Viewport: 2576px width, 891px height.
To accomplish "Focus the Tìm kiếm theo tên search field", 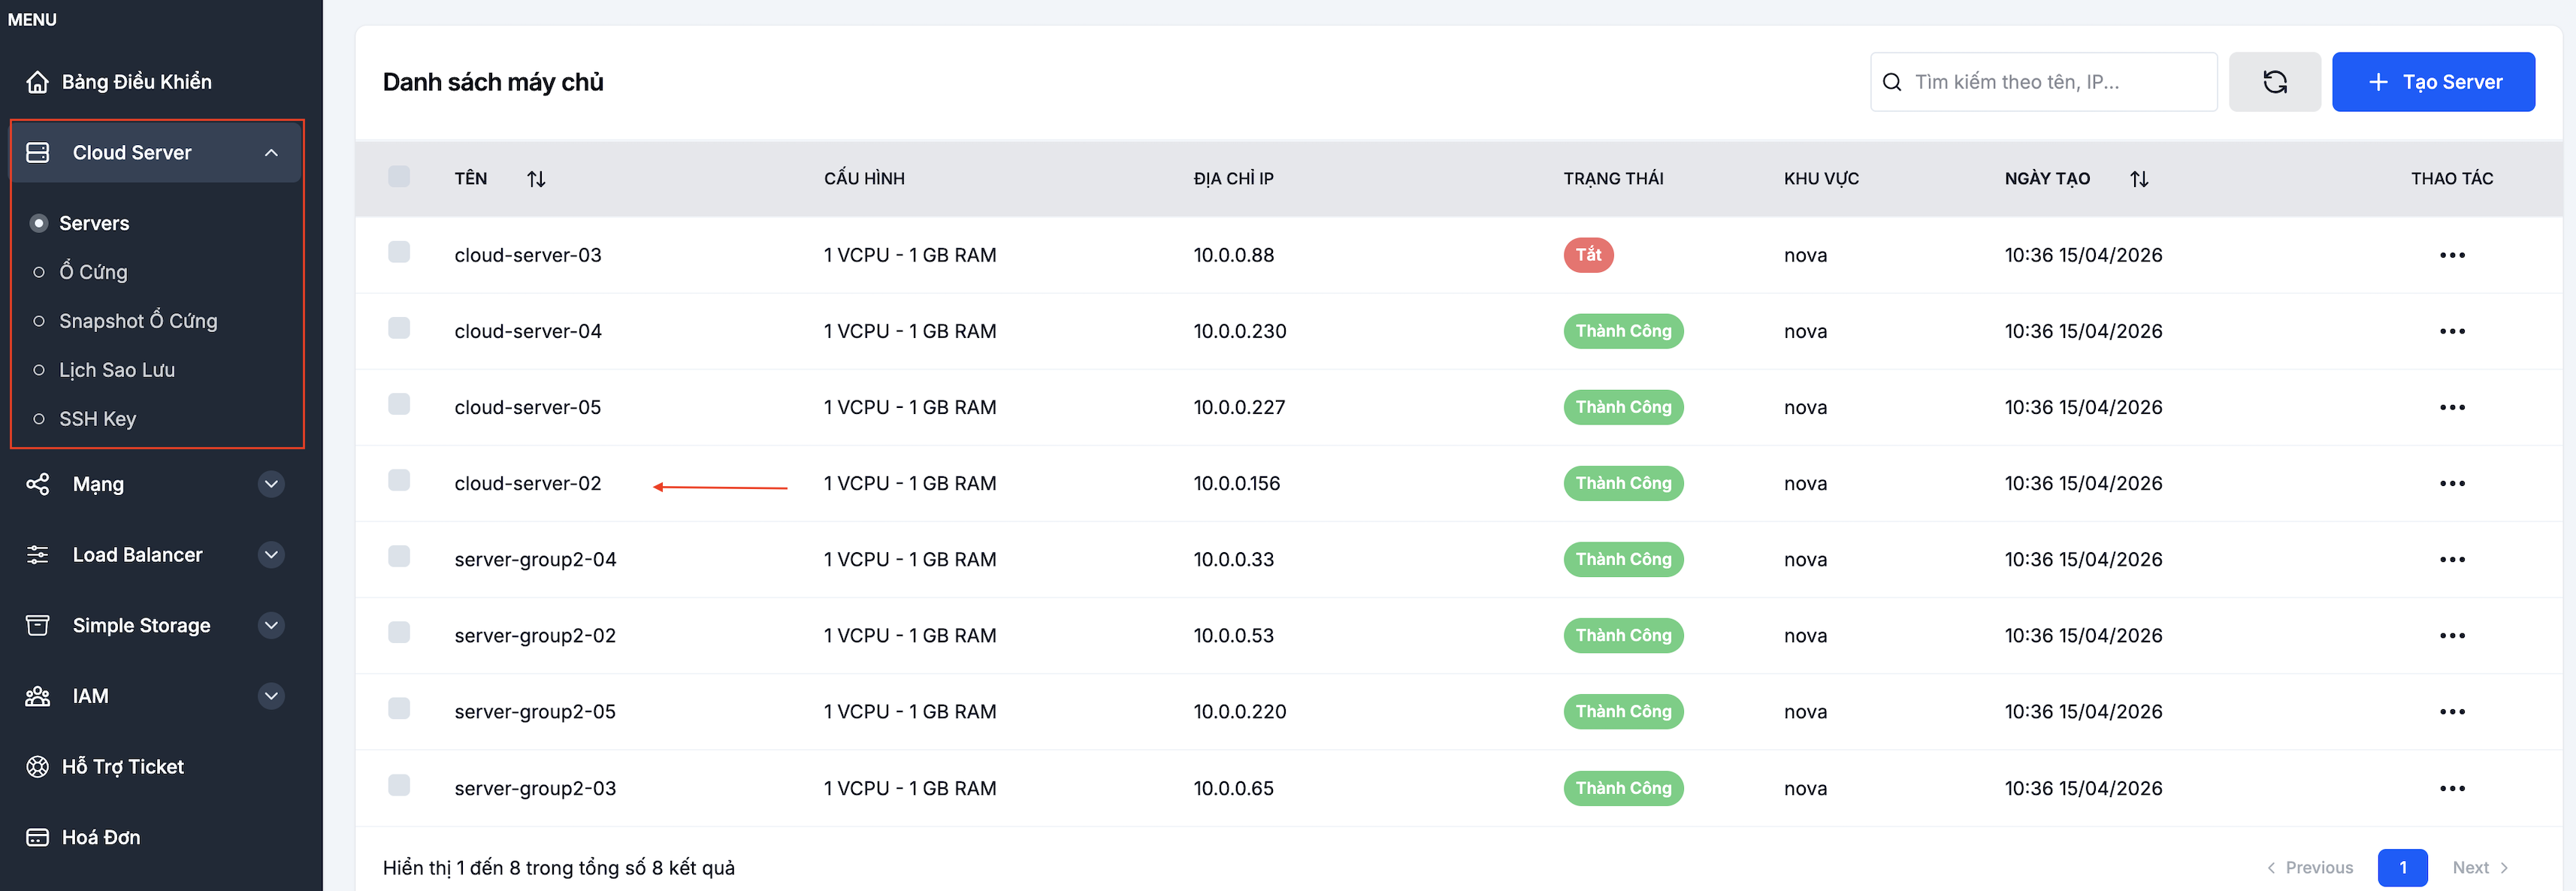I will (2043, 82).
